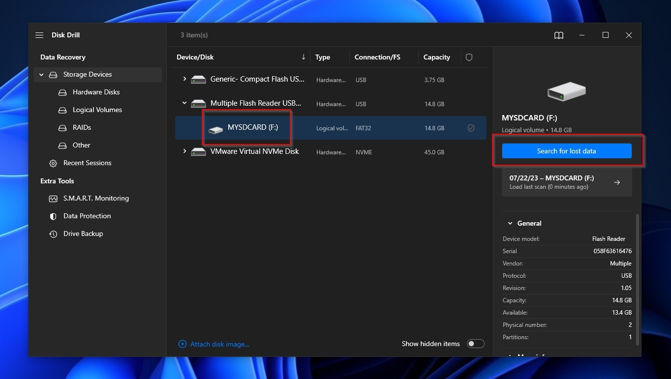Open Data Protection tool
The height and width of the screenshot is (379, 671).
[87, 216]
